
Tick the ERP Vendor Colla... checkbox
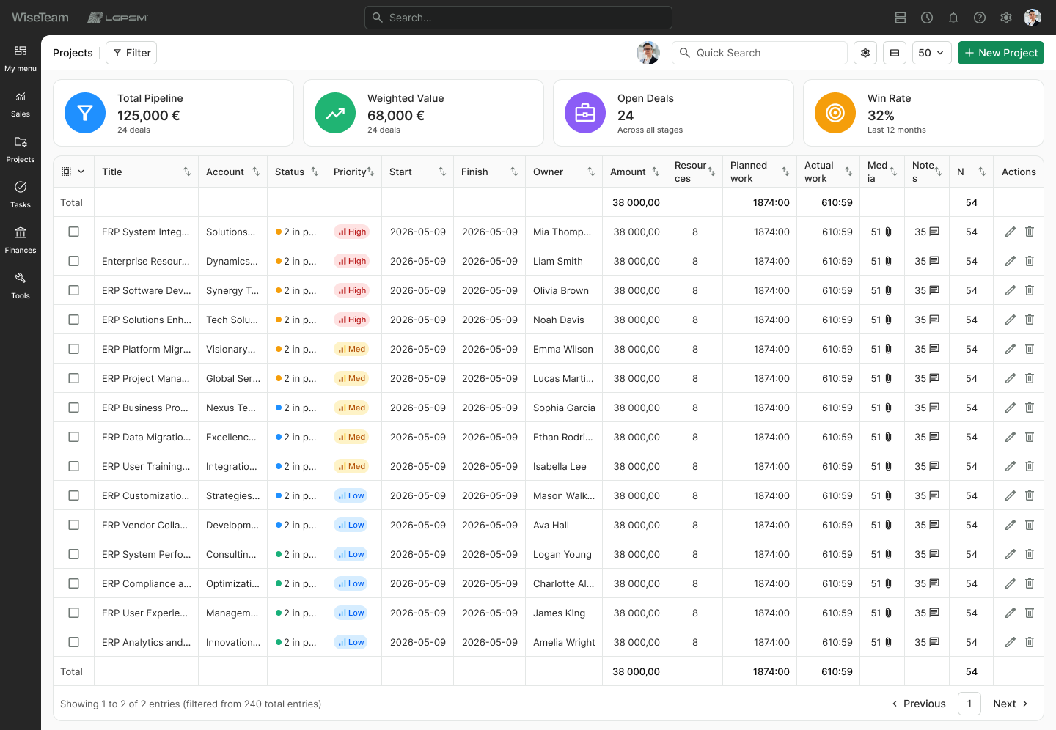73,525
